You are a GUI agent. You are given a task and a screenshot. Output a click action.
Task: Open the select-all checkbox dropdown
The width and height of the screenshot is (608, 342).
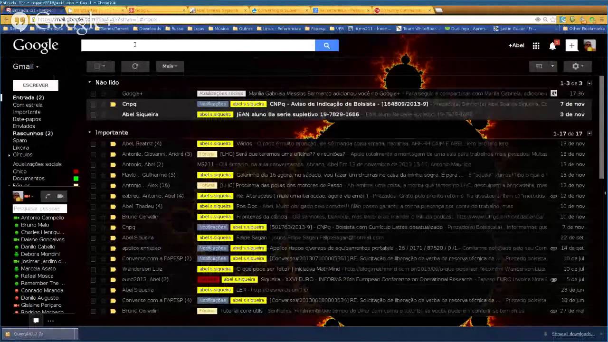[100, 66]
